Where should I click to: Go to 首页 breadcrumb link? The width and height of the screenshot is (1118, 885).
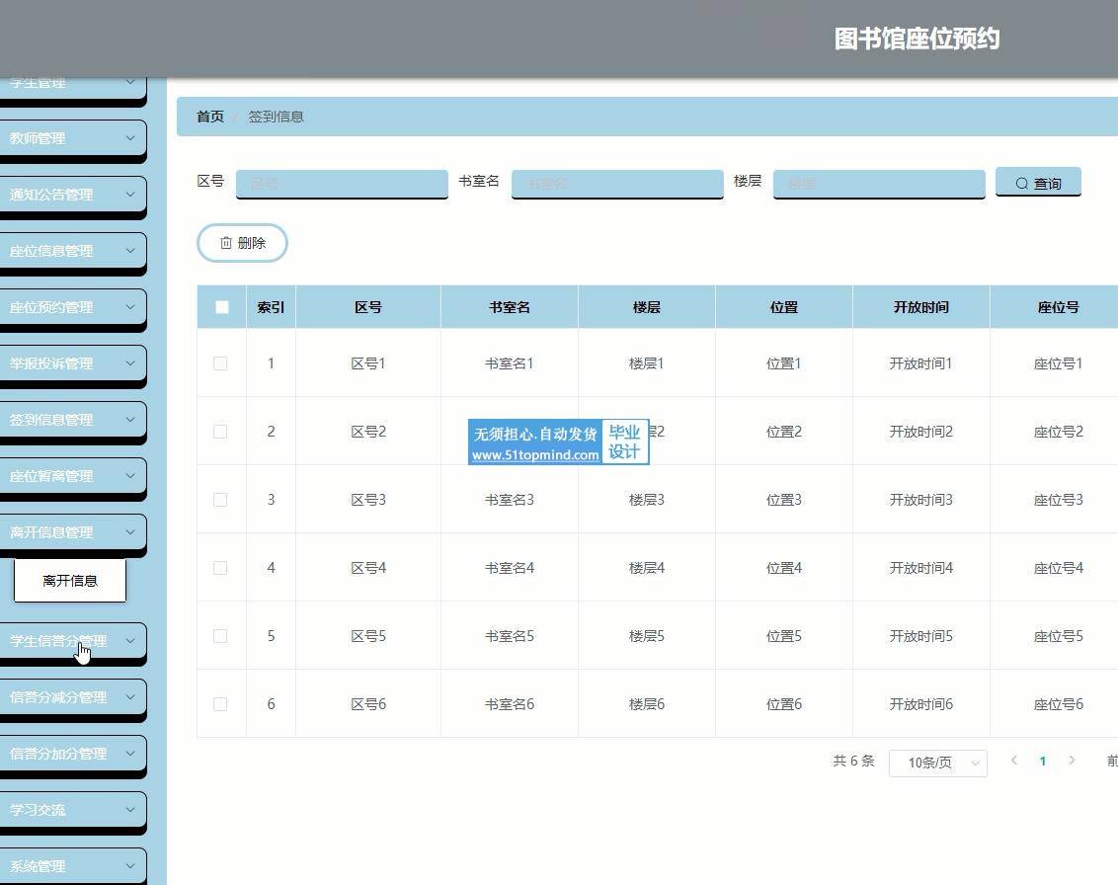[210, 117]
